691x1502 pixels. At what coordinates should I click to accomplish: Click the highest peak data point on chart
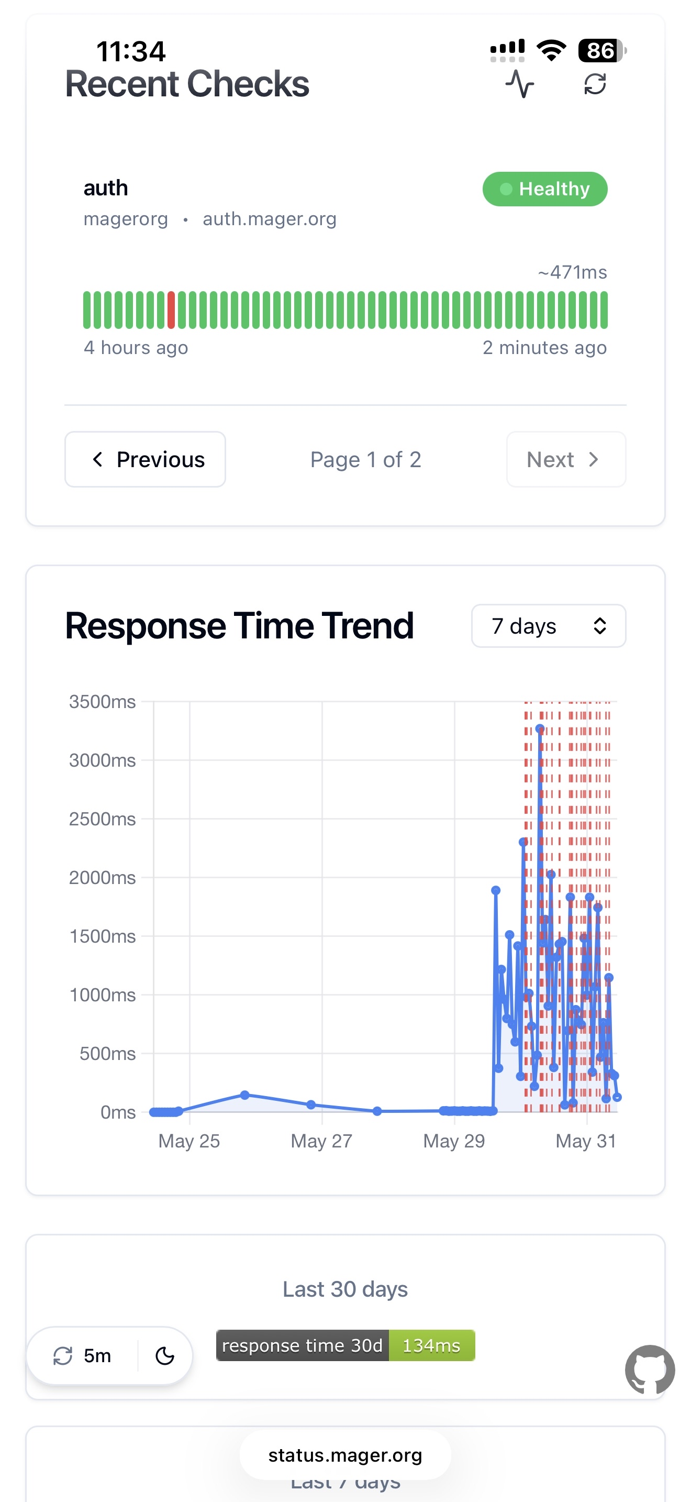540,729
